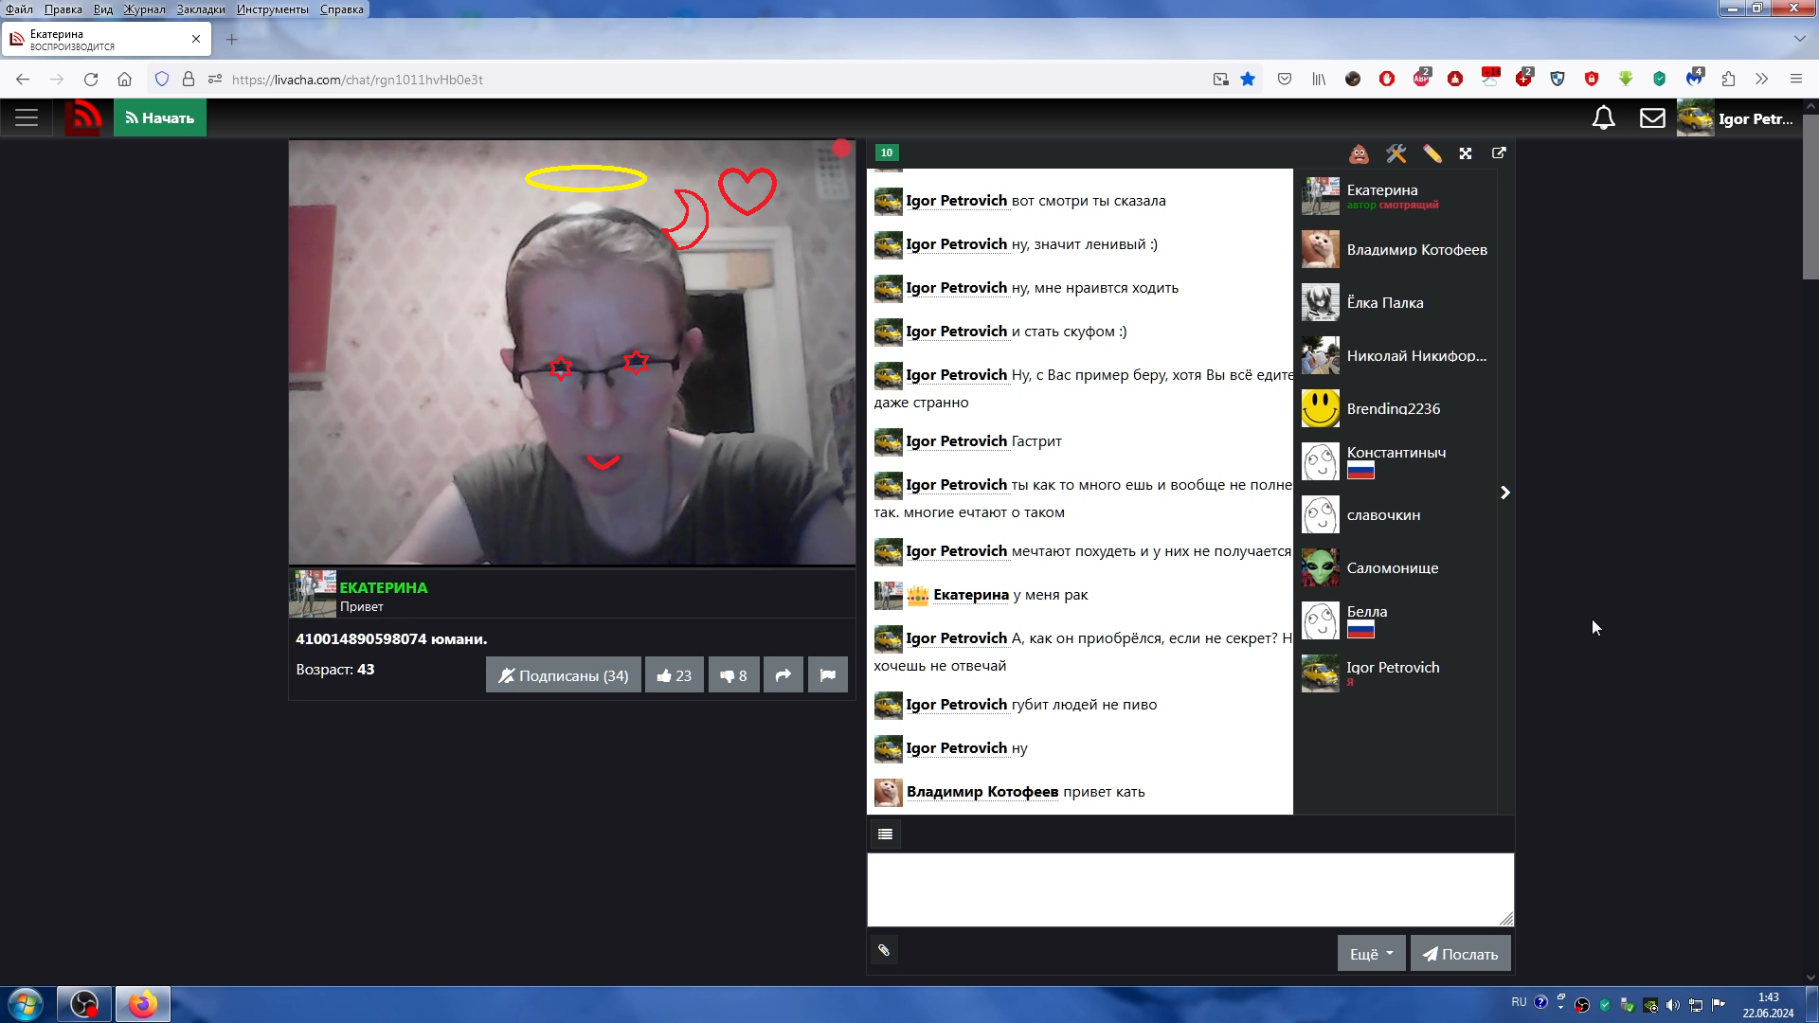Open the hamburger menu at top left

click(x=27, y=118)
